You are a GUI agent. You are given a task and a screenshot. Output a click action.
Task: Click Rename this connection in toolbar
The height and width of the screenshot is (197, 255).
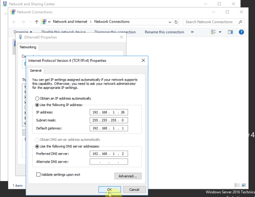click(164, 32)
